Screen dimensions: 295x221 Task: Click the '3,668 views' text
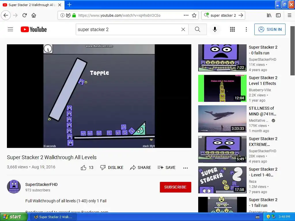[17, 167]
